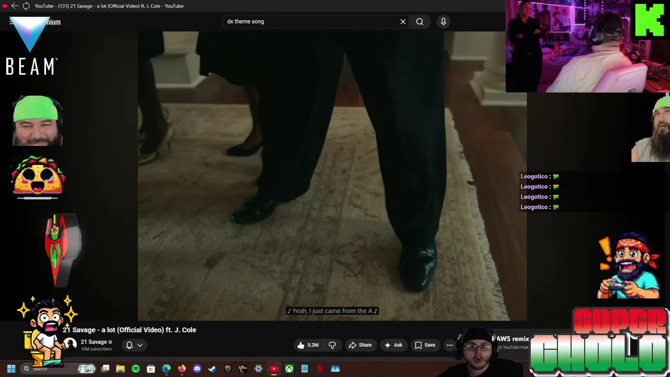This screenshot has width=670, height=377.
Task: Reload the YouTube page
Action: pos(26,6)
